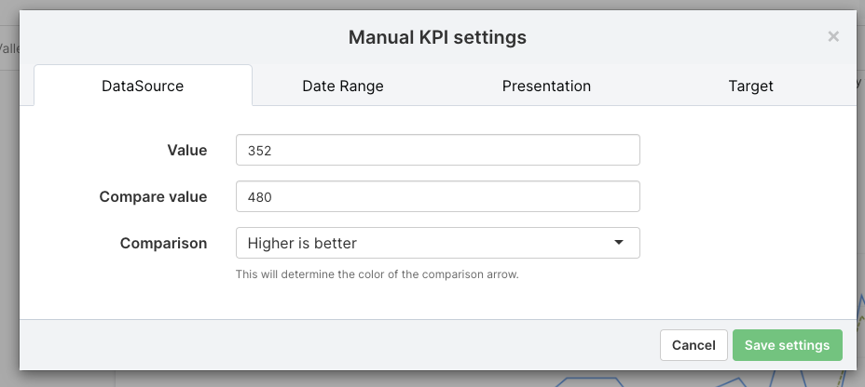The width and height of the screenshot is (865, 387).
Task: Click the comparison arrow color hint text
Action: (377, 274)
